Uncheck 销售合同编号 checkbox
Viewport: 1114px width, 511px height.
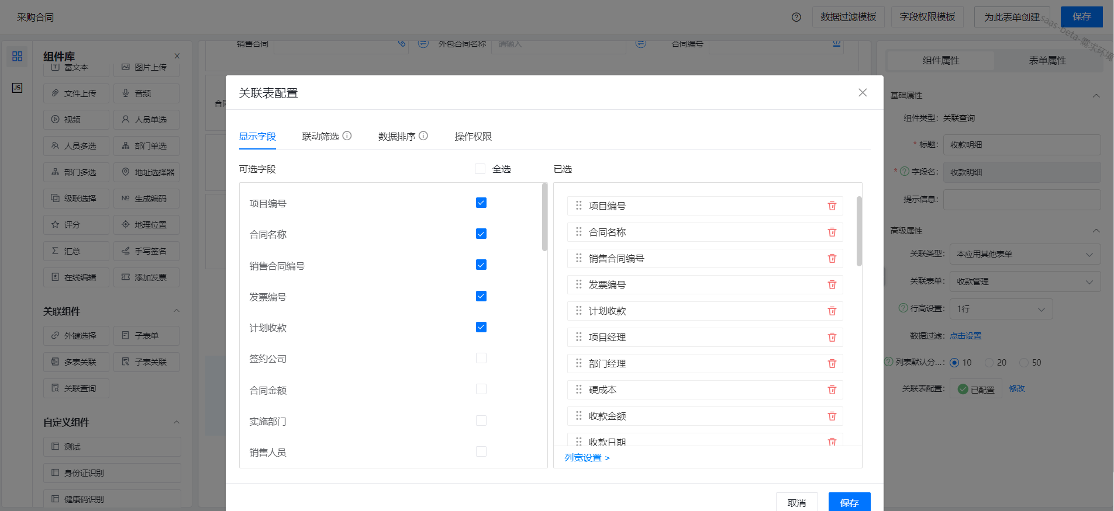click(481, 265)
